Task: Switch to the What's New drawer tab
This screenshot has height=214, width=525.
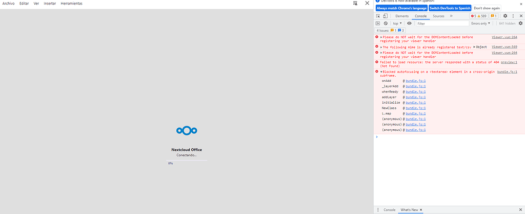Action: coord(409,210)
